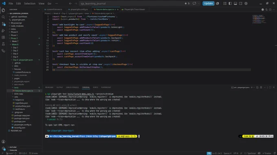277x155 pixels.
Task: Close the fixture-demo.spec.ts tab
Action: tap(118, 9)
